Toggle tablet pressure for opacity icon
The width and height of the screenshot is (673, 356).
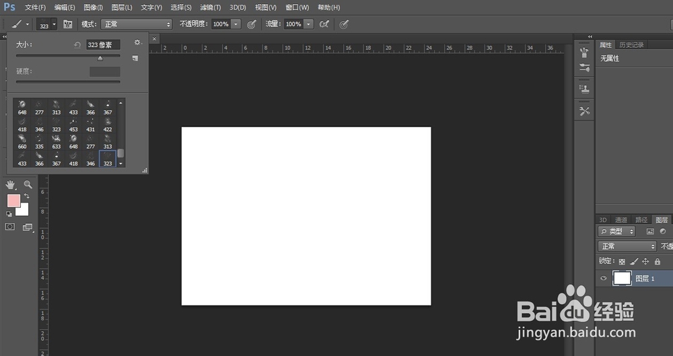pos(252,24)
